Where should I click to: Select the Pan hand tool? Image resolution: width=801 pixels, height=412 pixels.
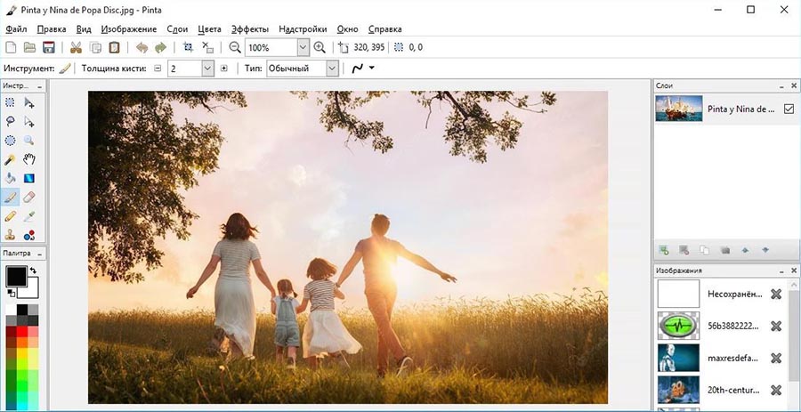(x=29, y=160)
